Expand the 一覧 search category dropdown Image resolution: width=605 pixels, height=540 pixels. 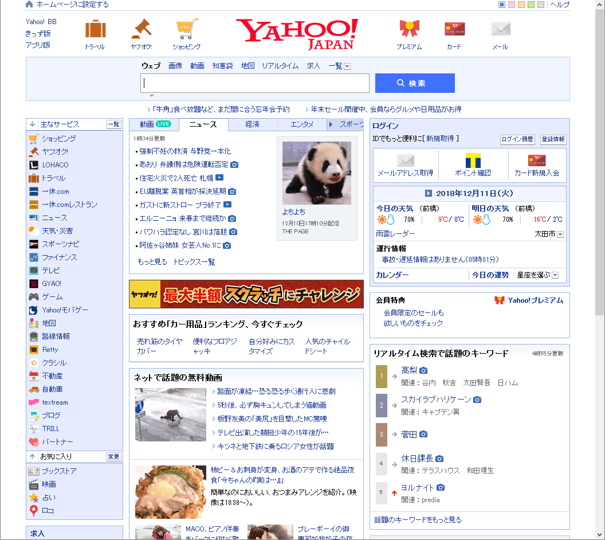347,66
